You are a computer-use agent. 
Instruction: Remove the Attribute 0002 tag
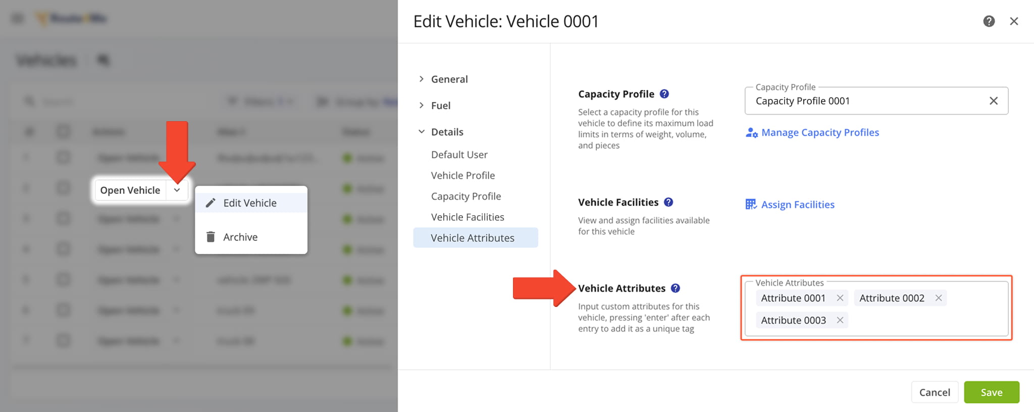[939, 298]
